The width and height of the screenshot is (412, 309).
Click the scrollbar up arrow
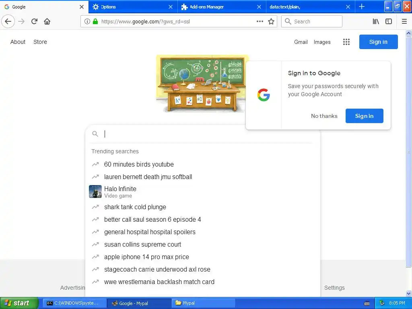(408, 33)
